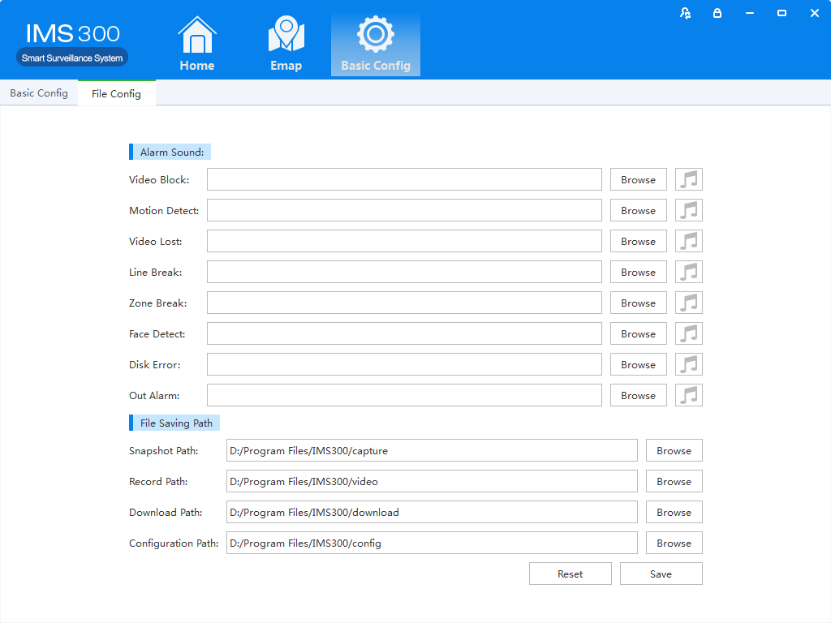Play the Line Break alarm sound
The width and height of the screenshot is (831, 623).
(x=689, y=272)
